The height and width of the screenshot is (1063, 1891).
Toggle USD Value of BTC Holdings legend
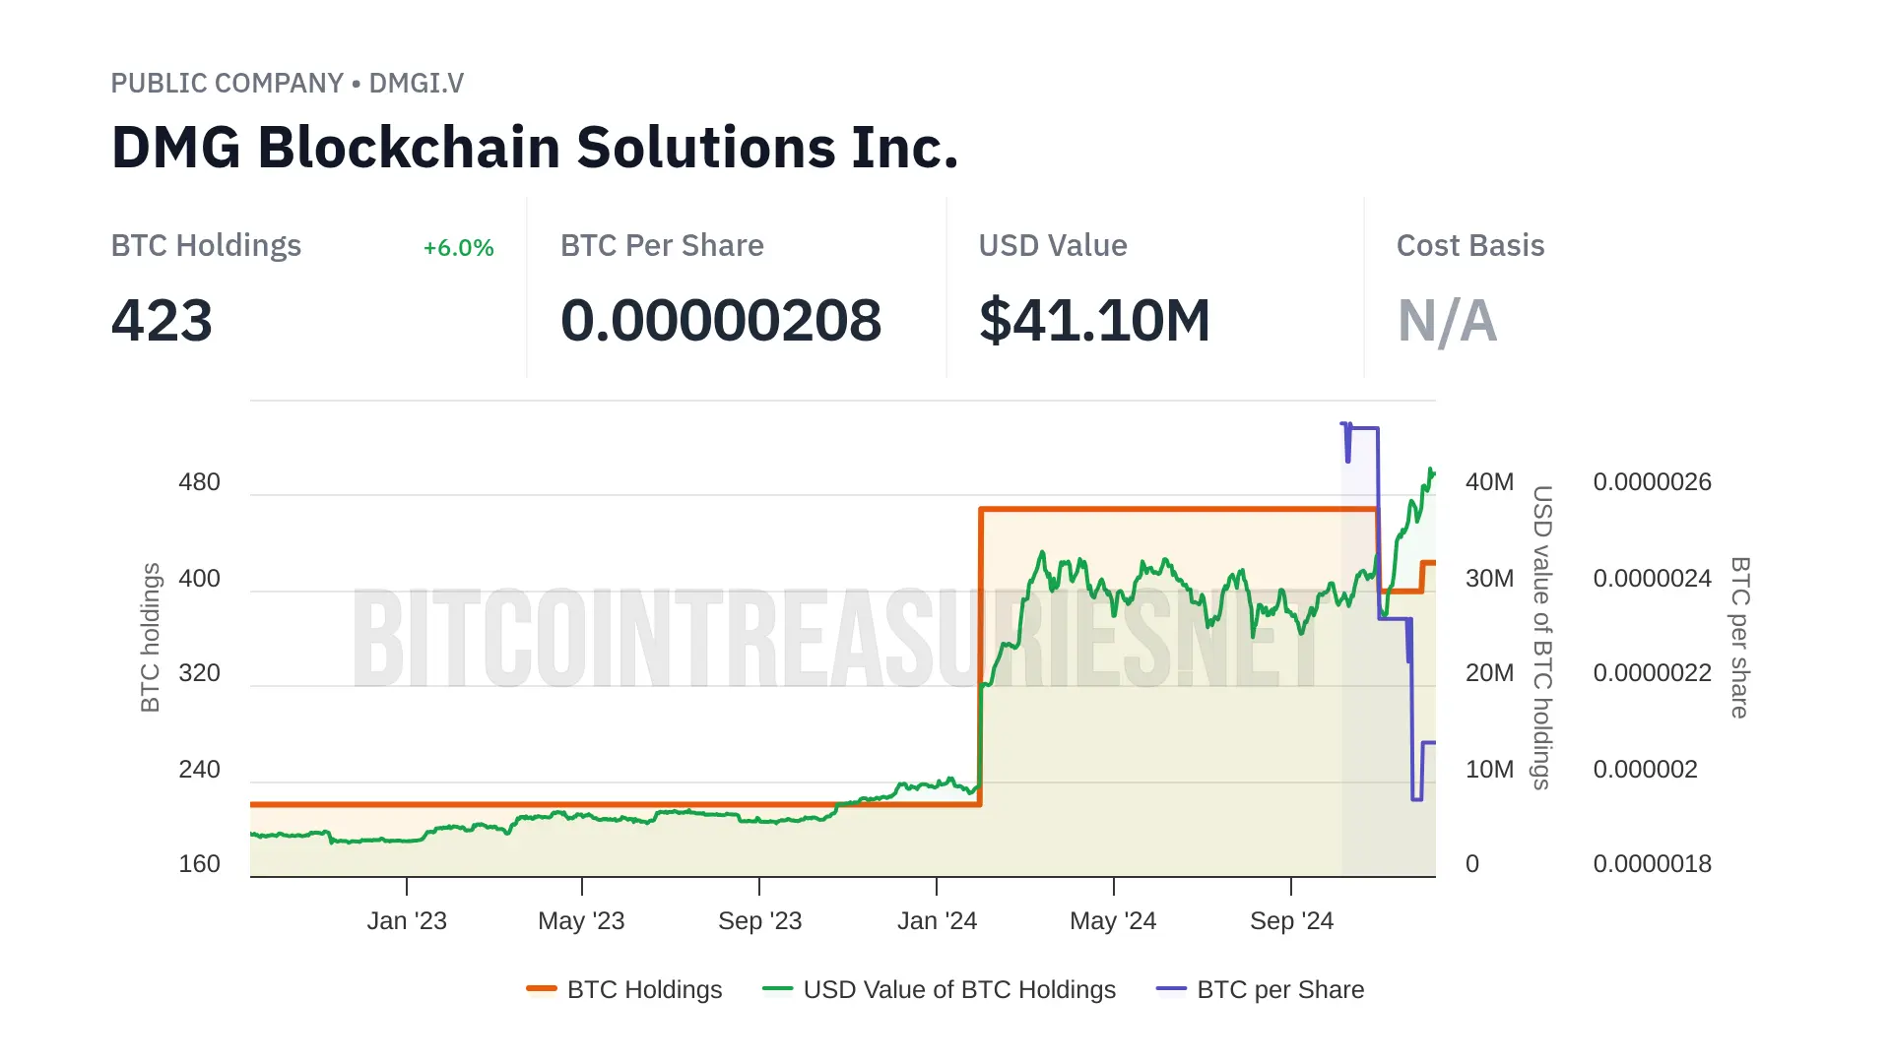[x=959, y=989]
